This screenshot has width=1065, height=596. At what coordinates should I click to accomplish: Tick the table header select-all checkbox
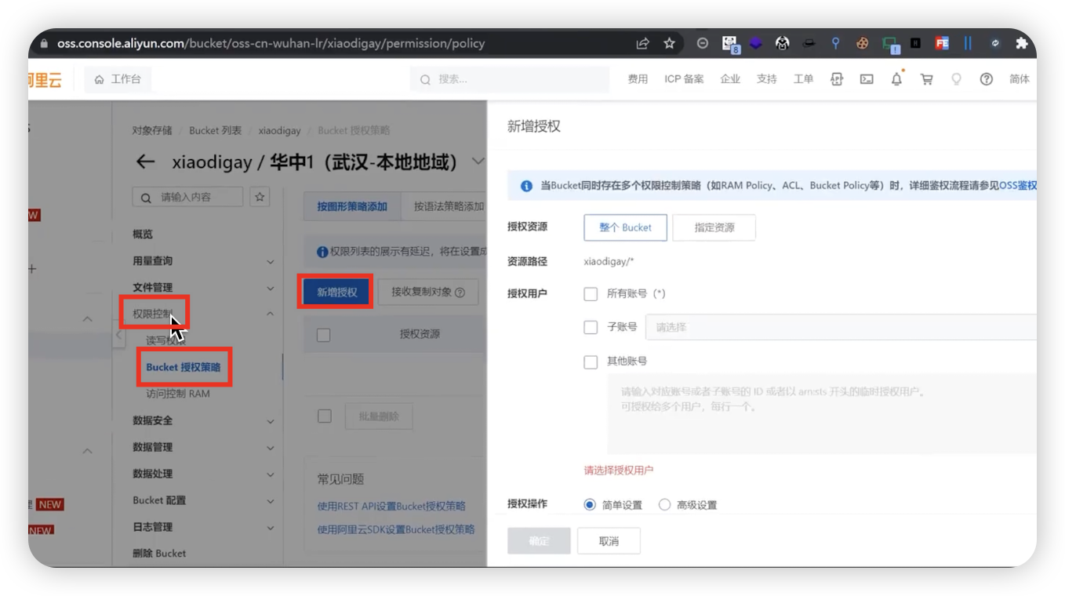(323, 335)
